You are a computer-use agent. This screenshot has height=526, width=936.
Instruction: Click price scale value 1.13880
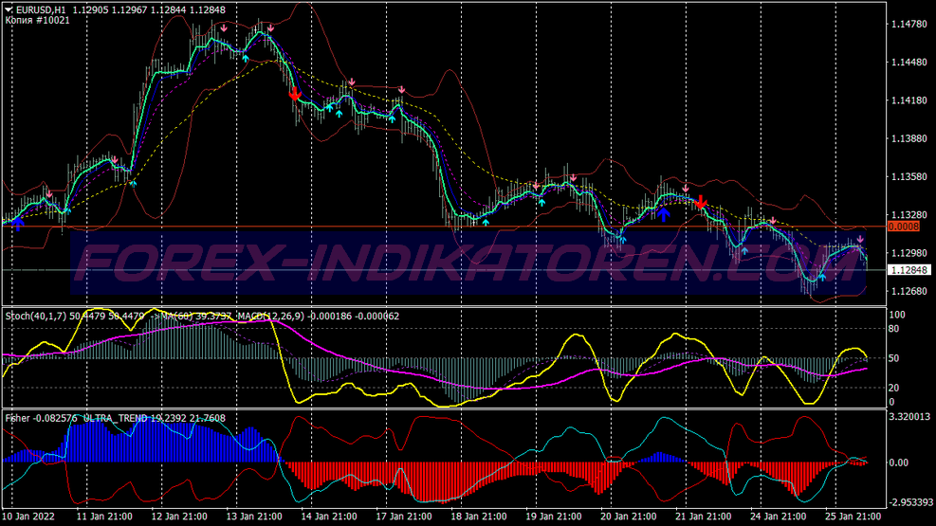click(909, 138)
